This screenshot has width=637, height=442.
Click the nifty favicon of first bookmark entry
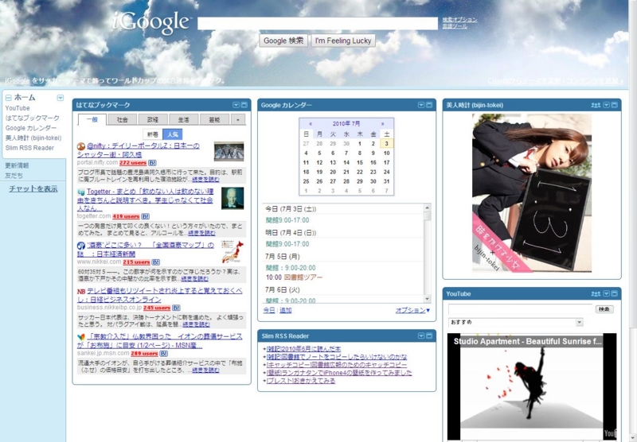click(81, 146)
